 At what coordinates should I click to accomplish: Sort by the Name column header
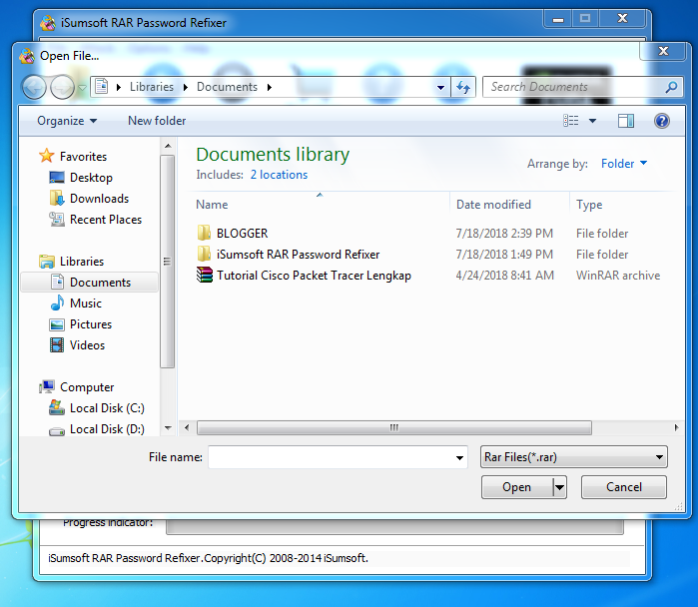(x=212, y=205)
